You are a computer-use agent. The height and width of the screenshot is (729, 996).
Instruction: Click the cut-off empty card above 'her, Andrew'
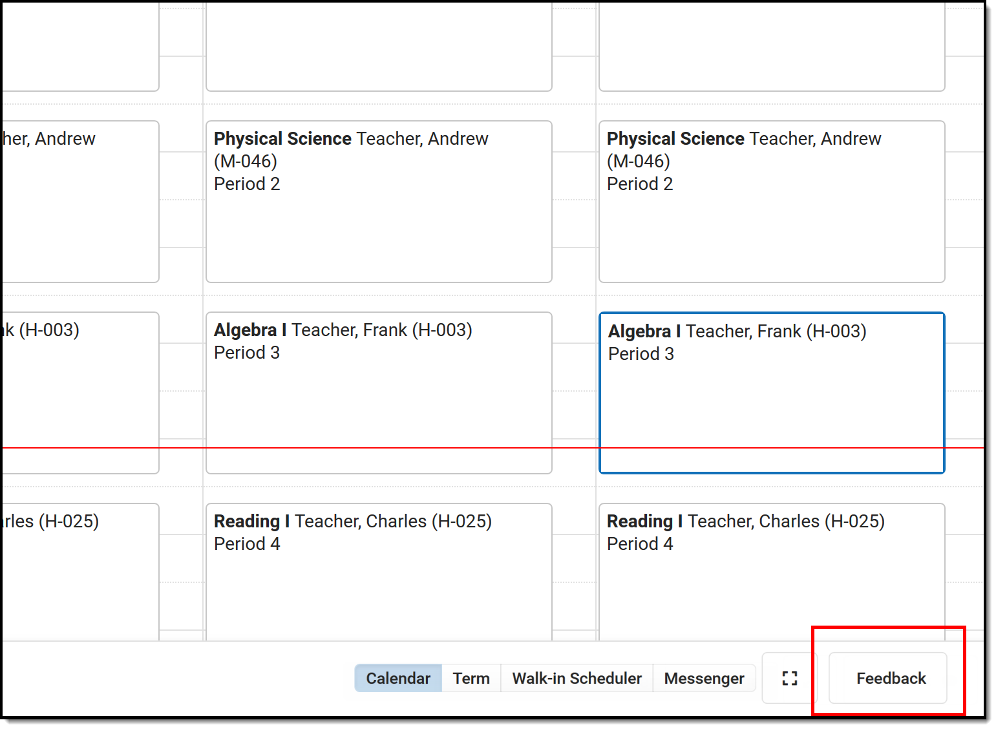point(80,47)
